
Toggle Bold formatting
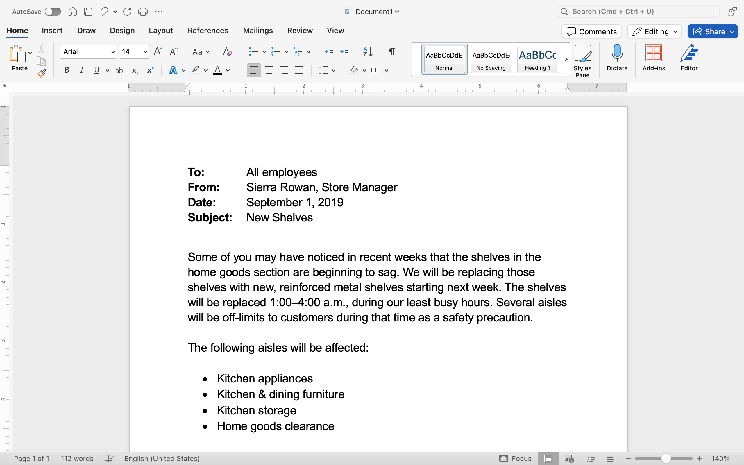(67, 70)
